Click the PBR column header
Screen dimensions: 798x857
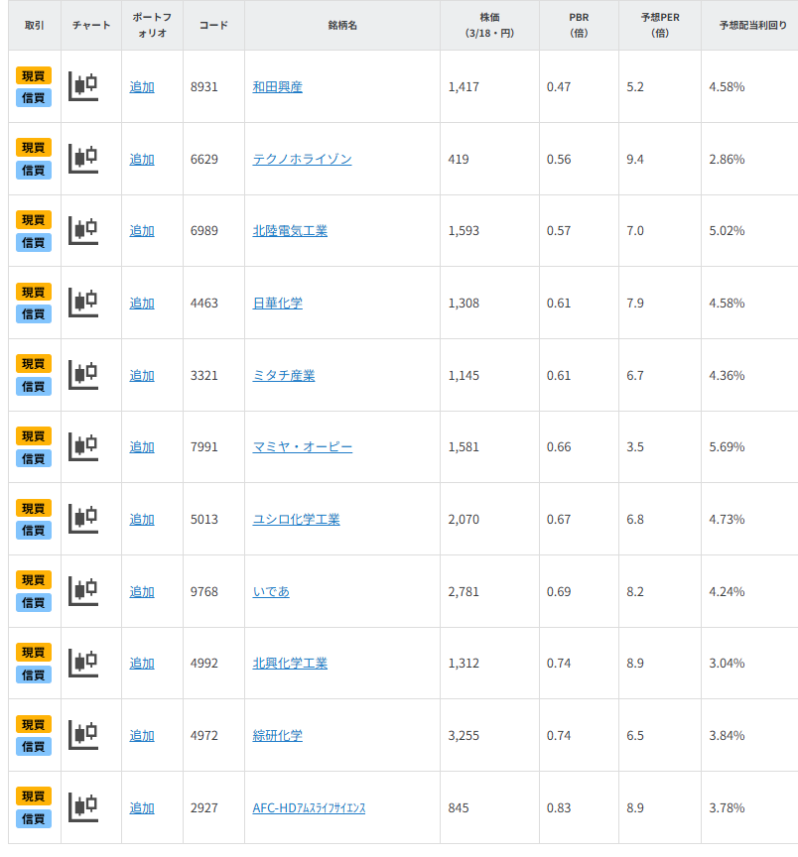tap(579, 25)
